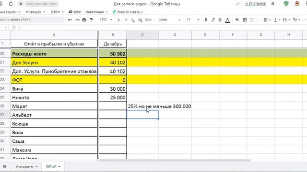Open the font size 11 dropdown
Image resolution: width=307 pixels, height=172 pixels.
pos(193,20)
